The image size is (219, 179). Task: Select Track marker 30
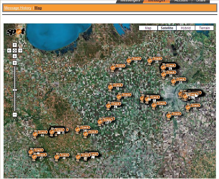click(118, 68)
